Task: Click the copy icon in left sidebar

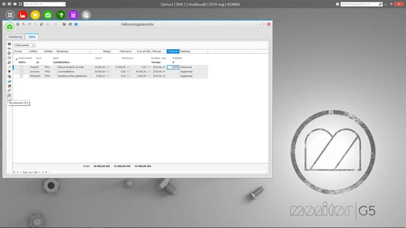Action: click(x=10, y=77)
